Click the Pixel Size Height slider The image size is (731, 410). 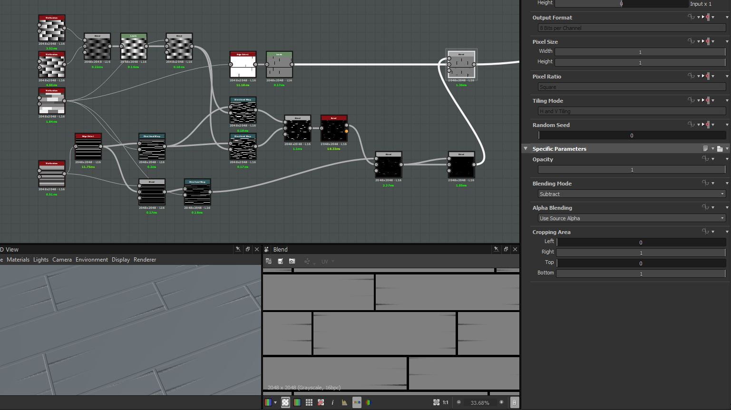click(x=640, y=62)
